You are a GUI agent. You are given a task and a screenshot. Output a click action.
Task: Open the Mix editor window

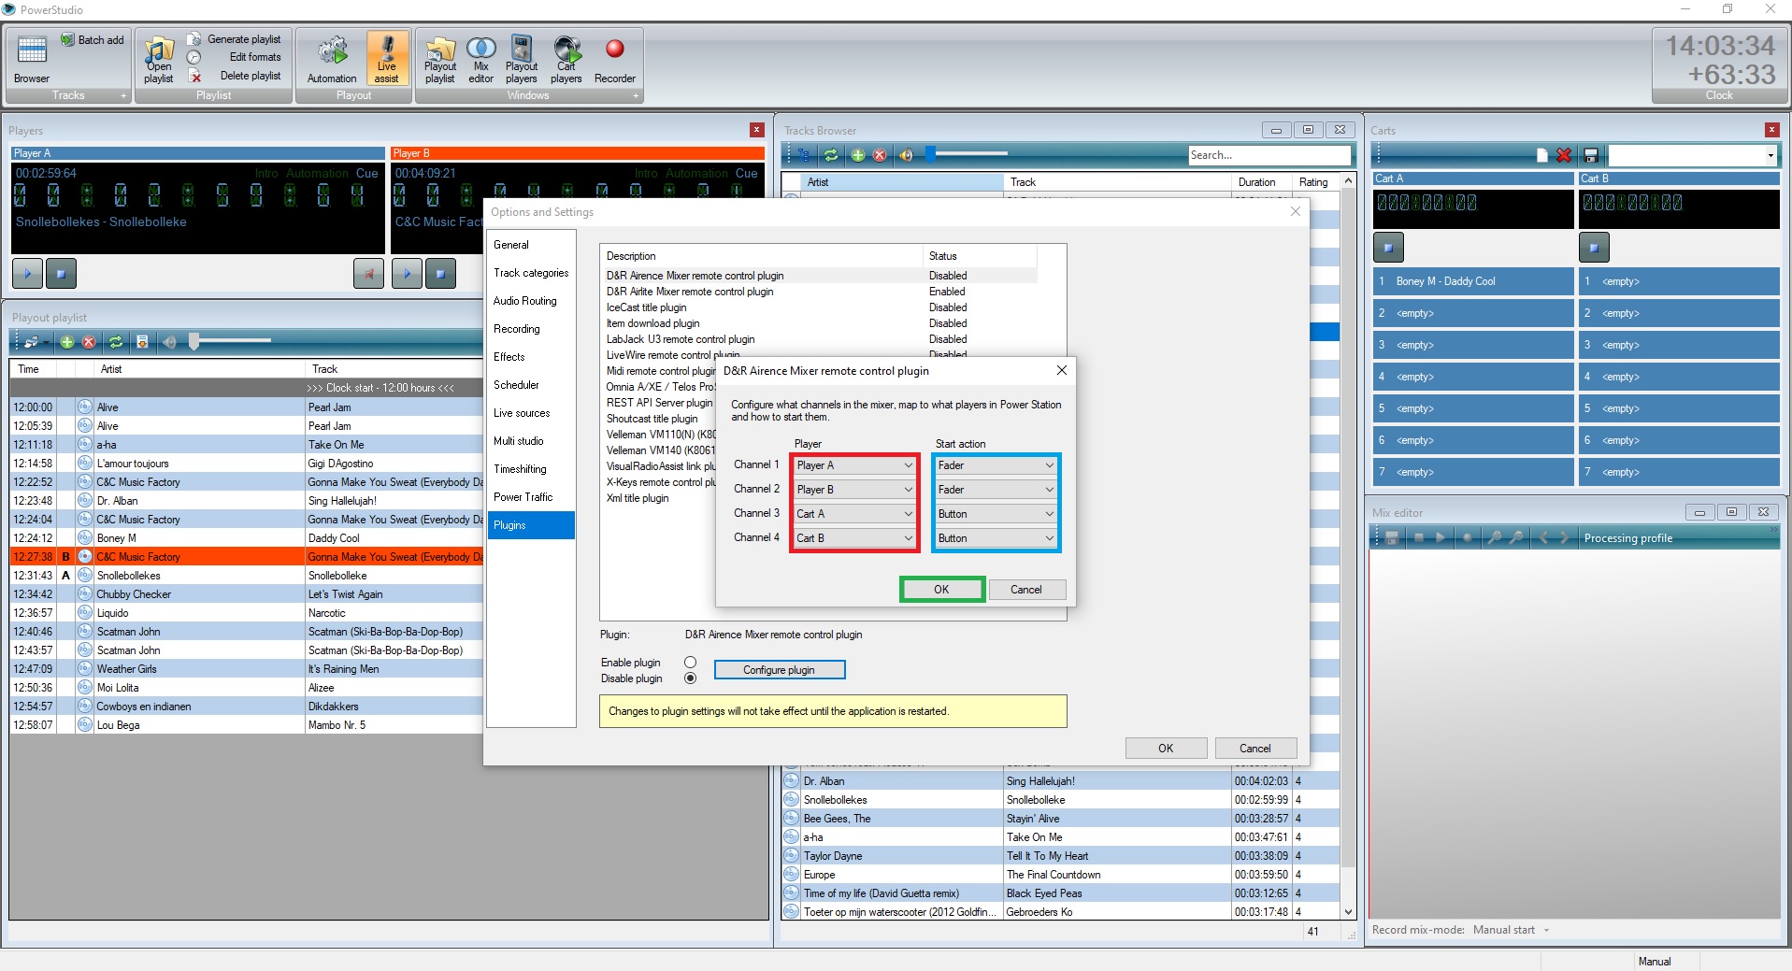tap(480, 58)
